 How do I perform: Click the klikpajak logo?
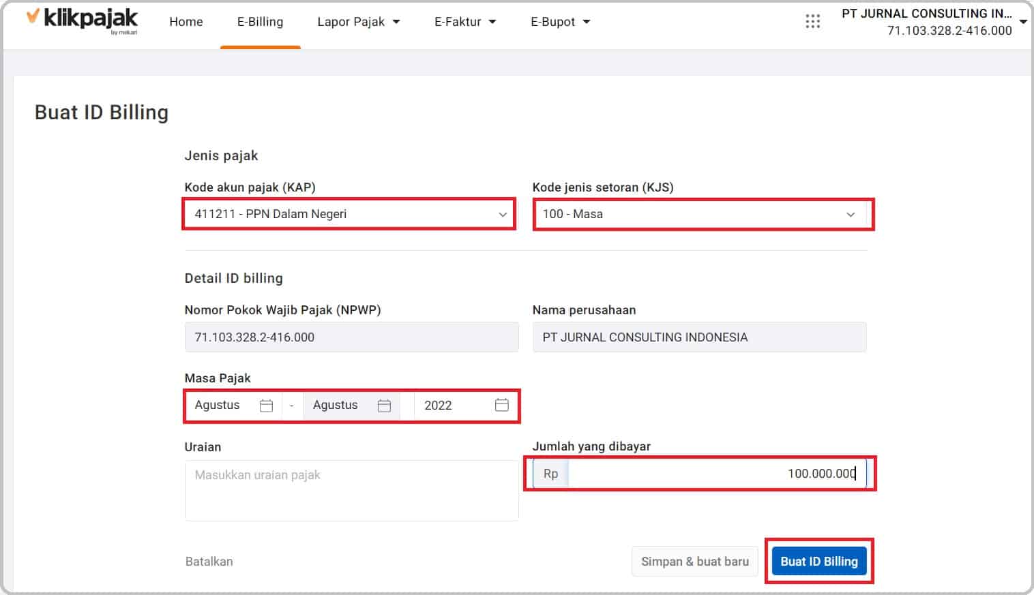[82, 20]
